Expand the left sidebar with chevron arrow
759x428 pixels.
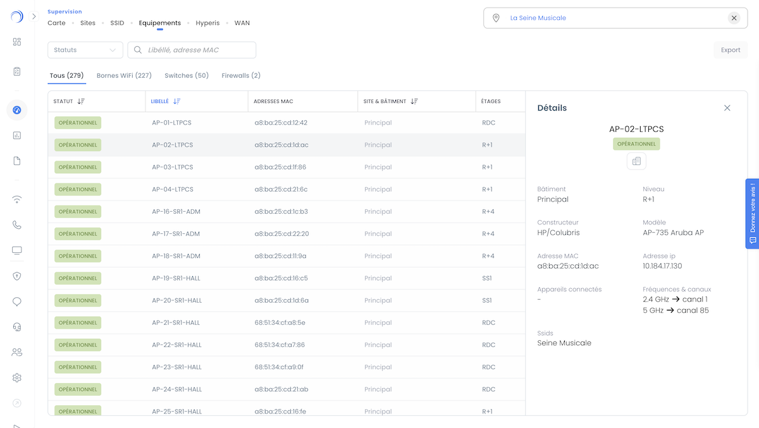(34, 16)
